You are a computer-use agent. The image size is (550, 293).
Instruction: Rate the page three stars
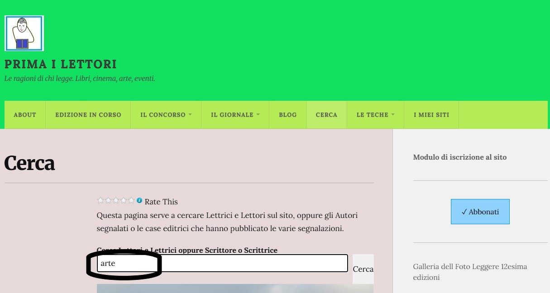point(116,200)
